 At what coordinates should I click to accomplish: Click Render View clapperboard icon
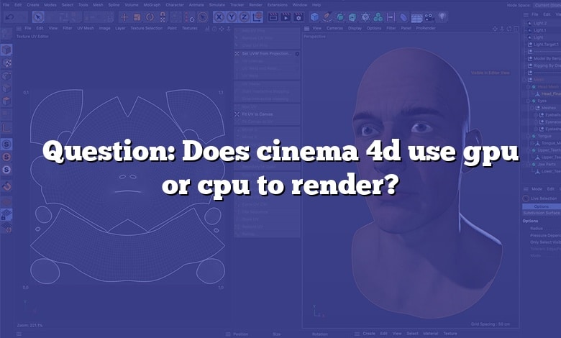pyautogui.click(x=273, y=17)
